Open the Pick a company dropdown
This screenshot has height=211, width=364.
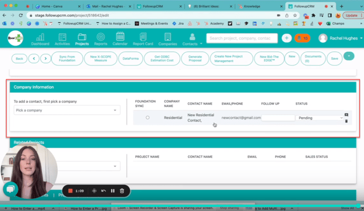[x=67, y=110]
